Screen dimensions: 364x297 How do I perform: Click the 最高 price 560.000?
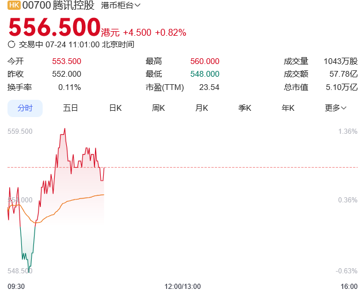[204, 61]
